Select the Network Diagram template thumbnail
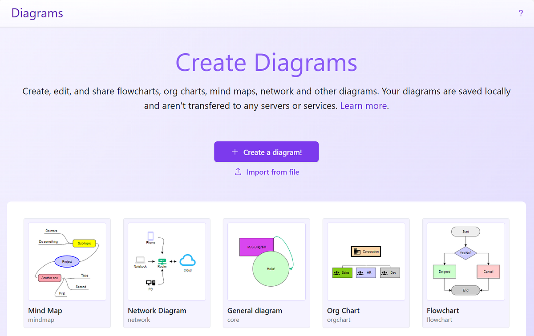Viewport: 534px width, 336px height. point(166,261)
